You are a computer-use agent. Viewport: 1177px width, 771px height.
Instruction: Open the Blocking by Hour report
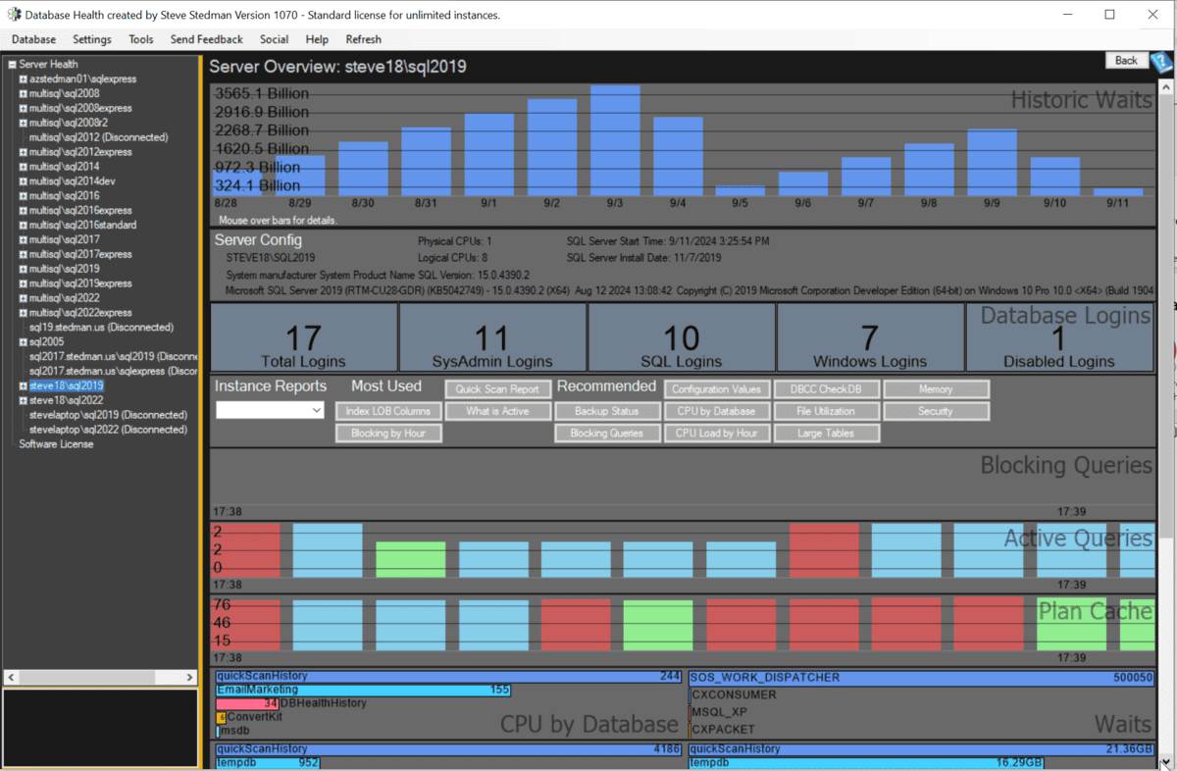pos(387,433)
